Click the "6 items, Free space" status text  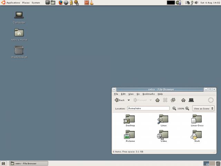coord(128,151)
